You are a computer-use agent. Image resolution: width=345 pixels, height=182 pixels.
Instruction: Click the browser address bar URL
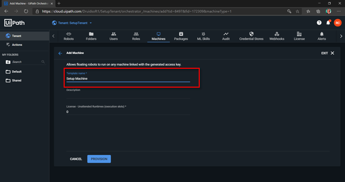[x=137, y=12]
